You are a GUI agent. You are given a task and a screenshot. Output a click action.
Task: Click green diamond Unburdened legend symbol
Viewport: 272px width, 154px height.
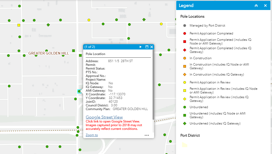click(185, 123)
